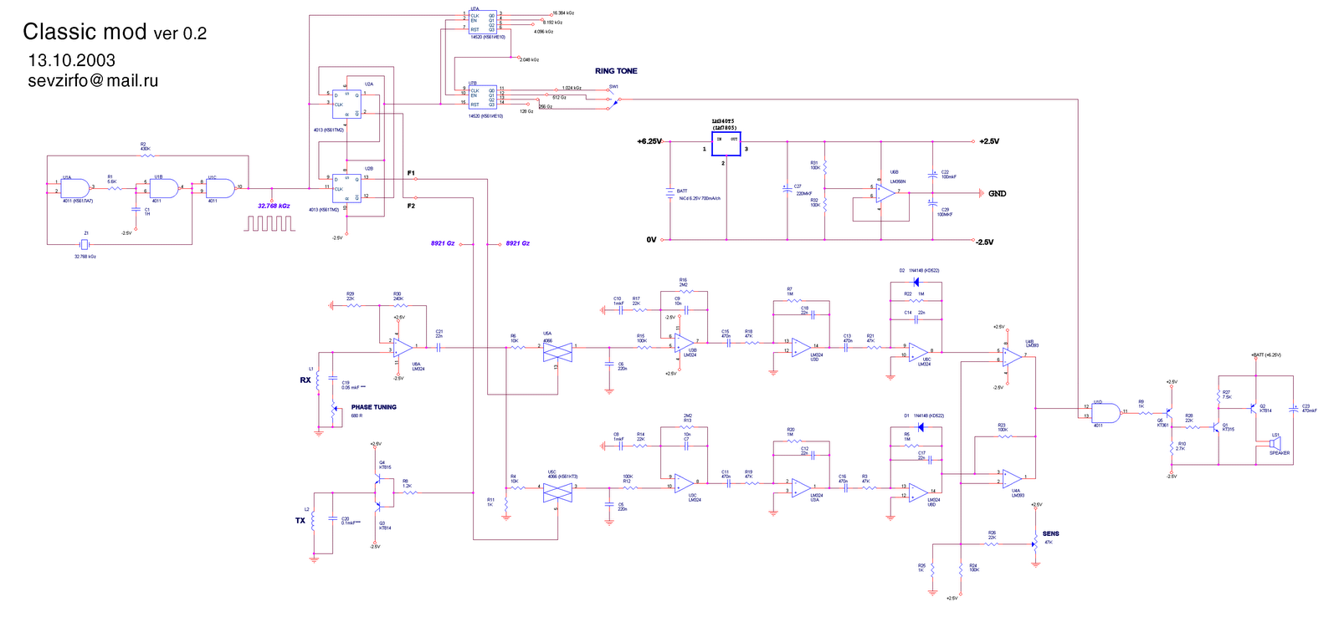Click the 'Classic mod ver 0.2' title
This screenshot has width=1339, height=622.
point(115,33)
